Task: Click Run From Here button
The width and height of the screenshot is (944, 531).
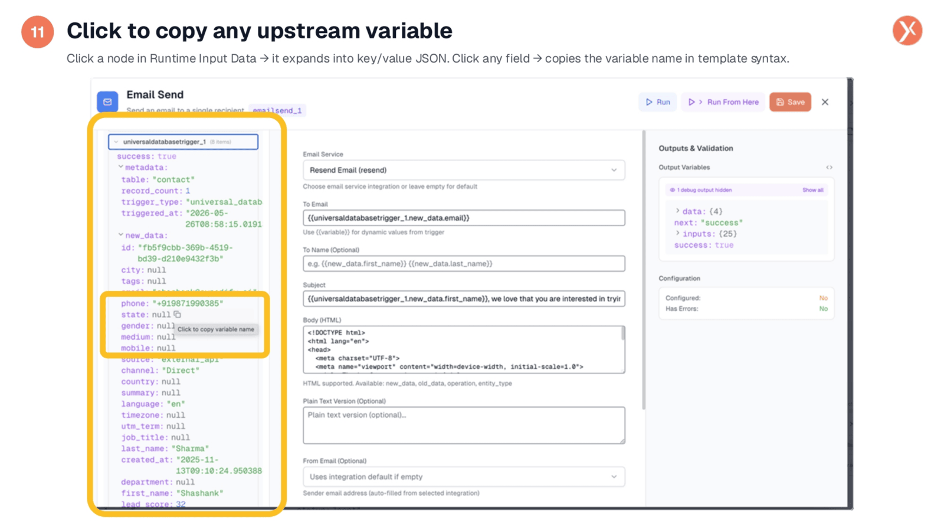Action: point(723,102)
